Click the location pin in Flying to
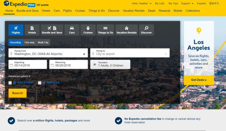This screenshot has height=131, width=226. tap(93, 54)
